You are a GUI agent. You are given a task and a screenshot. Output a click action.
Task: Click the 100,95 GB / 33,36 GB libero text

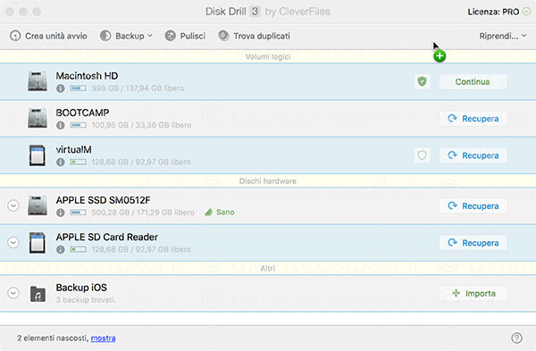pos(141,125)
